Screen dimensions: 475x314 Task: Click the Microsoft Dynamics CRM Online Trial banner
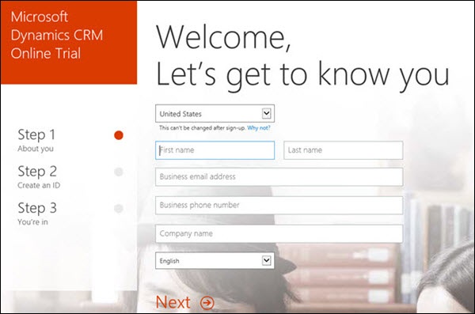(x=69, y=43)
